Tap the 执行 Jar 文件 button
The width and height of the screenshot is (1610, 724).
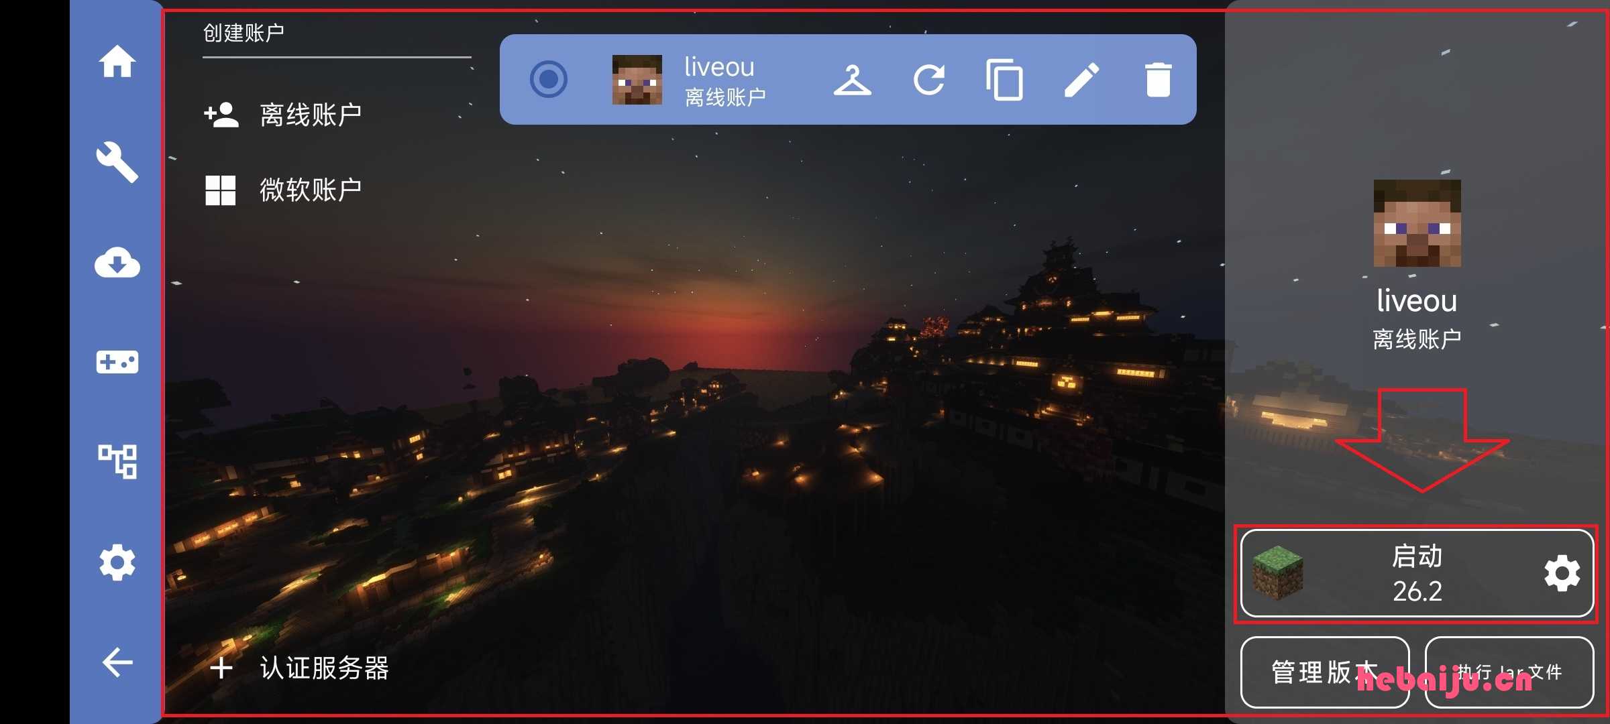click(x=1509, y=672)
